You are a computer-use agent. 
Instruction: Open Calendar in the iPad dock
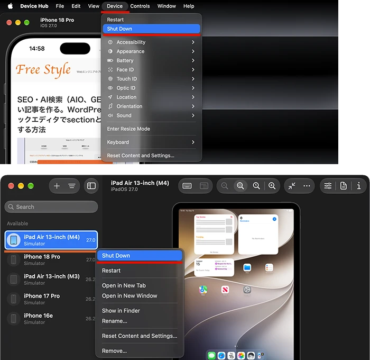point(232,356)
